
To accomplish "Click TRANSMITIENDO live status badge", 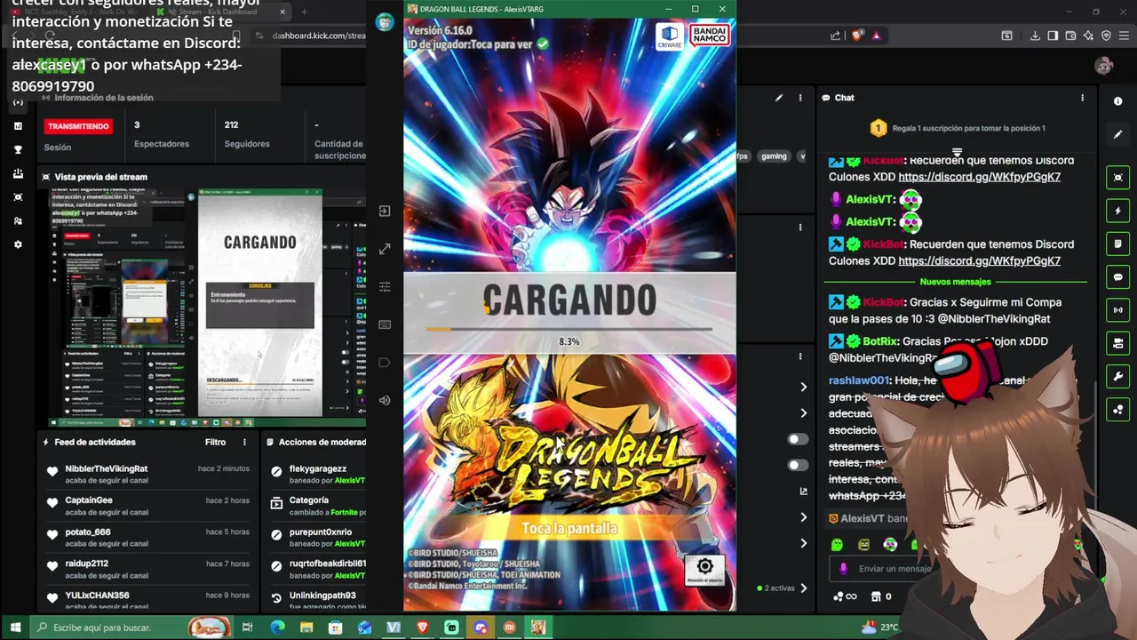I will click(78, 126).
